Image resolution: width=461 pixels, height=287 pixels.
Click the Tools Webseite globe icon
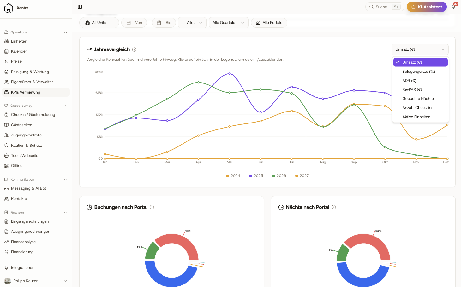(x=6, y=156)
